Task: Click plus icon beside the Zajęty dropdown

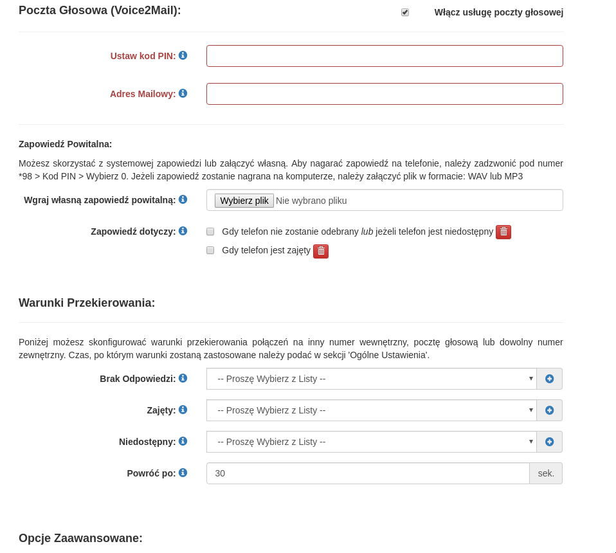Action: pos(549,410)
